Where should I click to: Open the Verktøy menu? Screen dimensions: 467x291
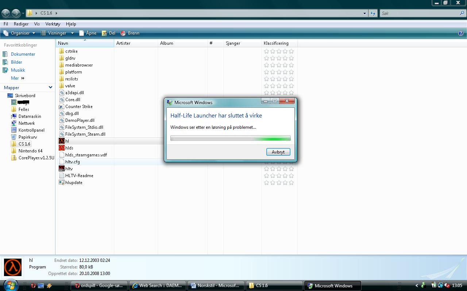(x=53, y=24)
